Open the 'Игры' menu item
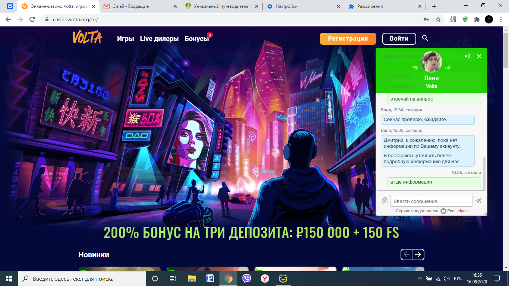This screenshot has width=509, height=286. pyautogui.click(x=125, y=39)
